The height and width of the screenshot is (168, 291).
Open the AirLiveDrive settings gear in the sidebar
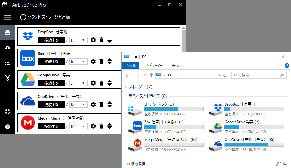(x=8, y=112)
